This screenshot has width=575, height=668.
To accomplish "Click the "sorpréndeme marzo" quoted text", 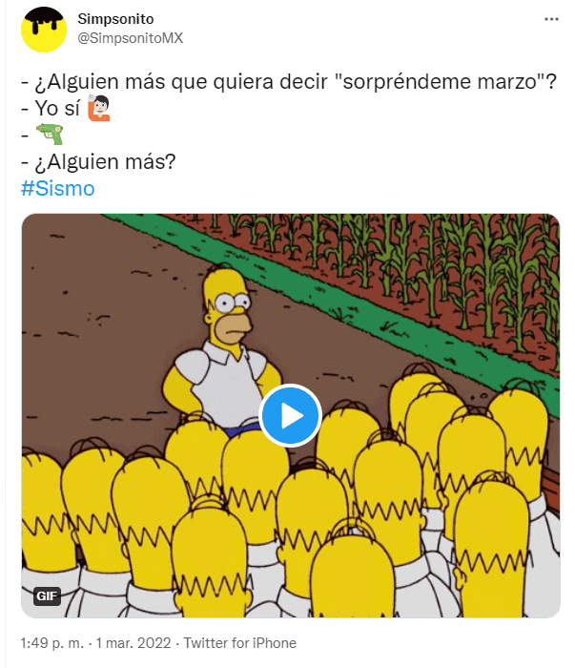I will pos(440,81).
